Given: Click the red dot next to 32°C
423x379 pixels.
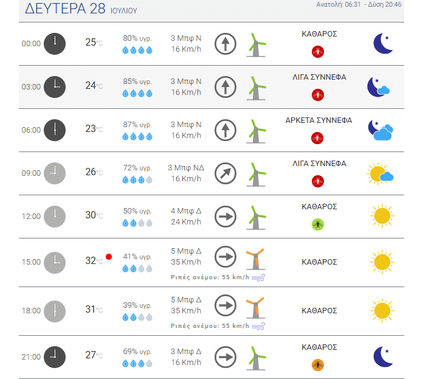Looking at the screenshot, I should [x=109, y=257].
